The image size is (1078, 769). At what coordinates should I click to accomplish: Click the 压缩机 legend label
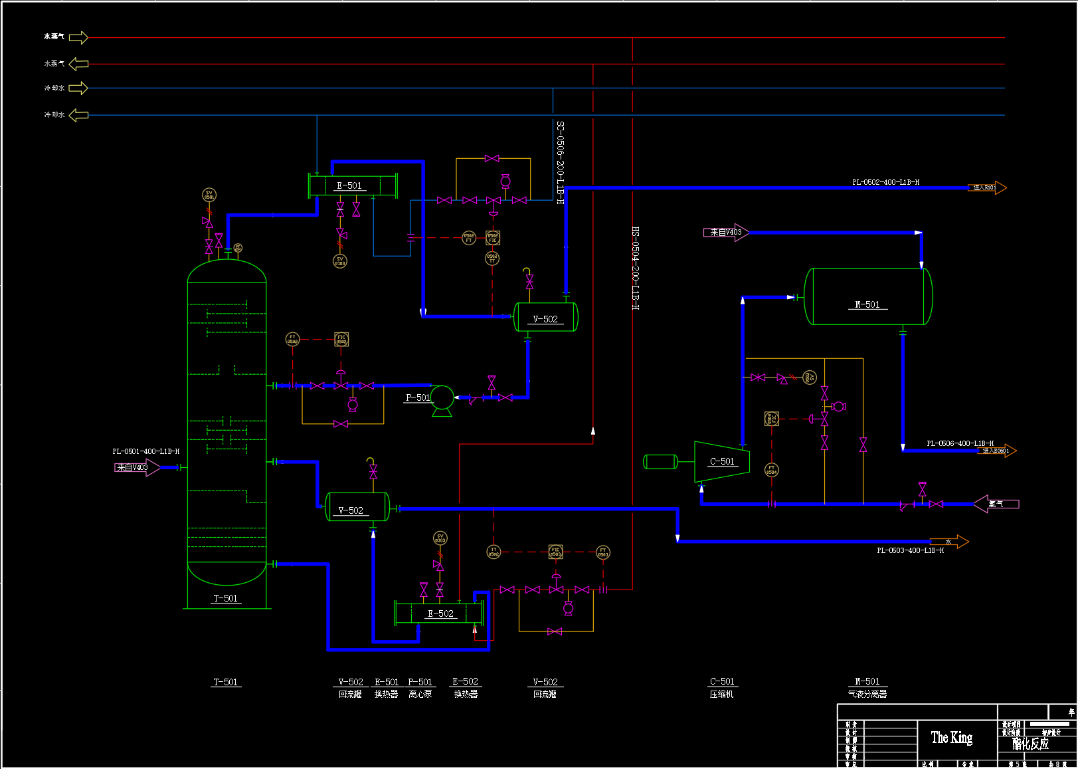721,694
